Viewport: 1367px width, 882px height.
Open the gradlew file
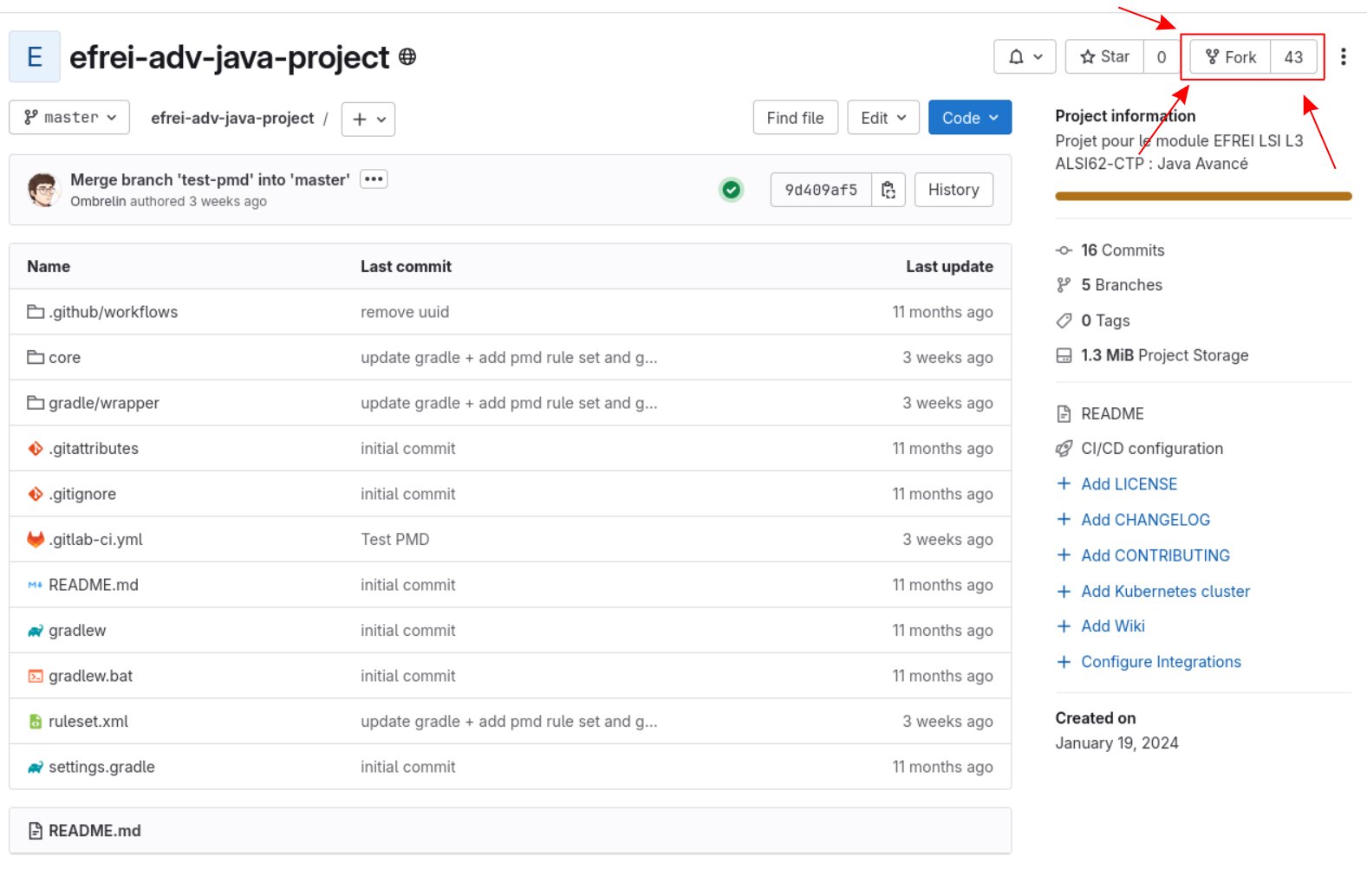(x=77, y=630)
